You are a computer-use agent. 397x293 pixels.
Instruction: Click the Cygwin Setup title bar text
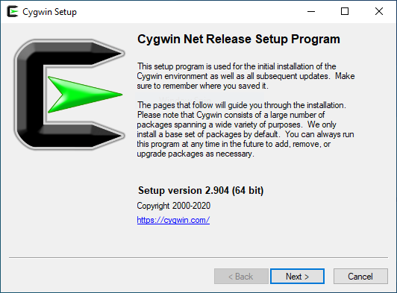pos(49,12)
